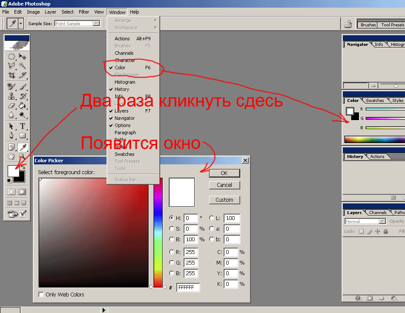Select the R red radio button
The image size is (405, 313).
172,252
